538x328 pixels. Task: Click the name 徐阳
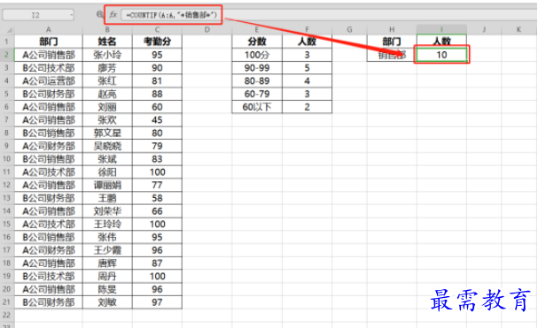tap(107, 172)
